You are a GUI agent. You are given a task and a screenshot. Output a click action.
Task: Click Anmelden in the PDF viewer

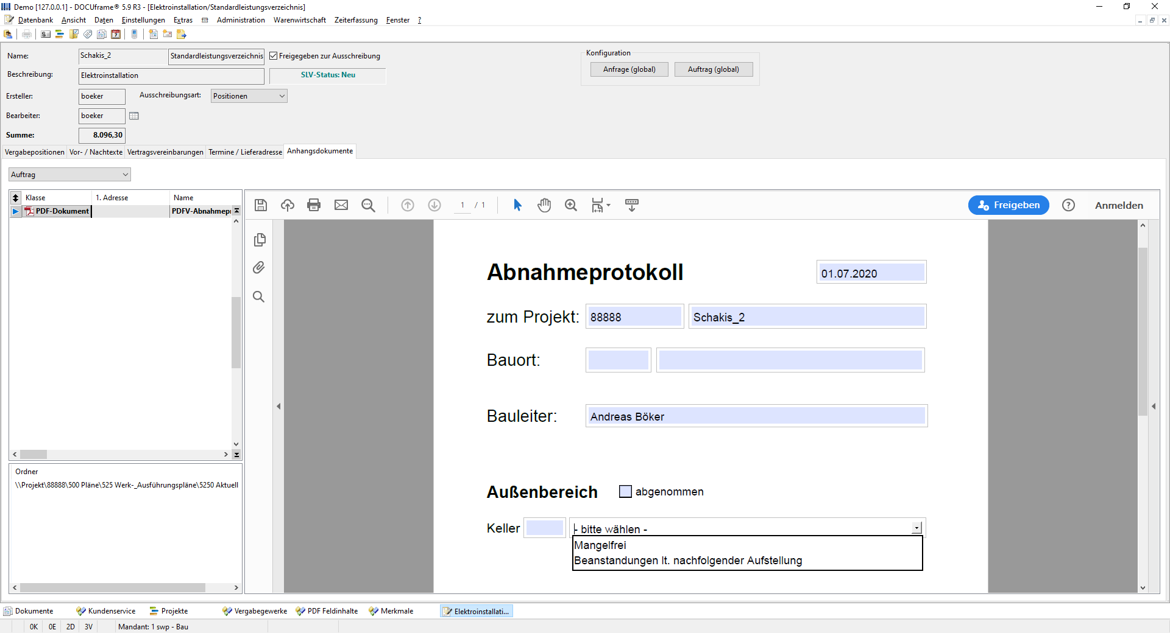[x=1119, y=206]
